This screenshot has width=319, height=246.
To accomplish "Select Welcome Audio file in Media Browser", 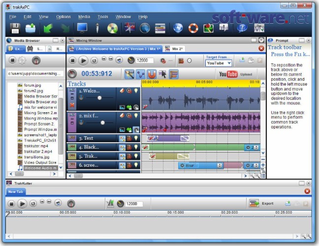I will [40, 168].
